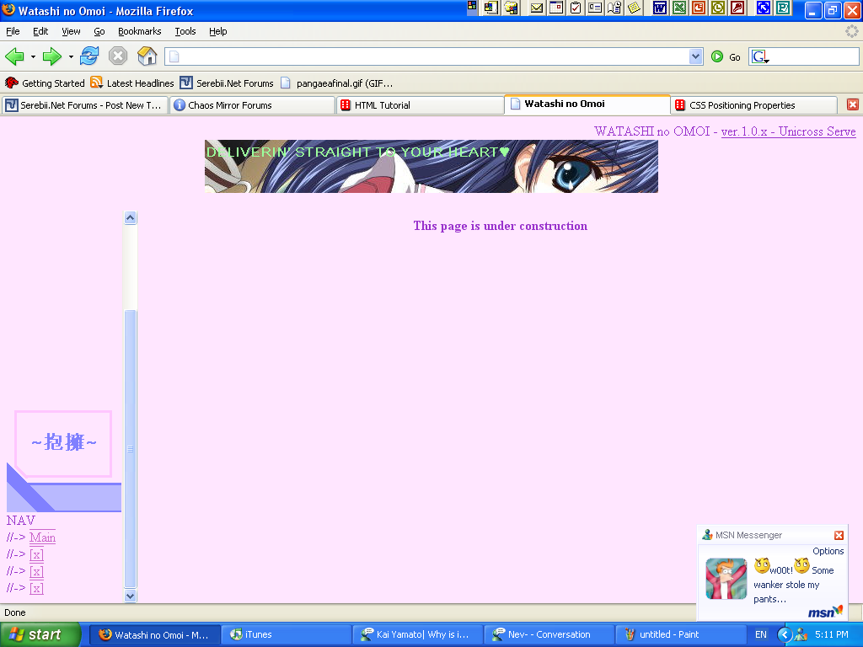Open the File menu
The height and width of the screenshot is (647, 863).
pos(13,31)
